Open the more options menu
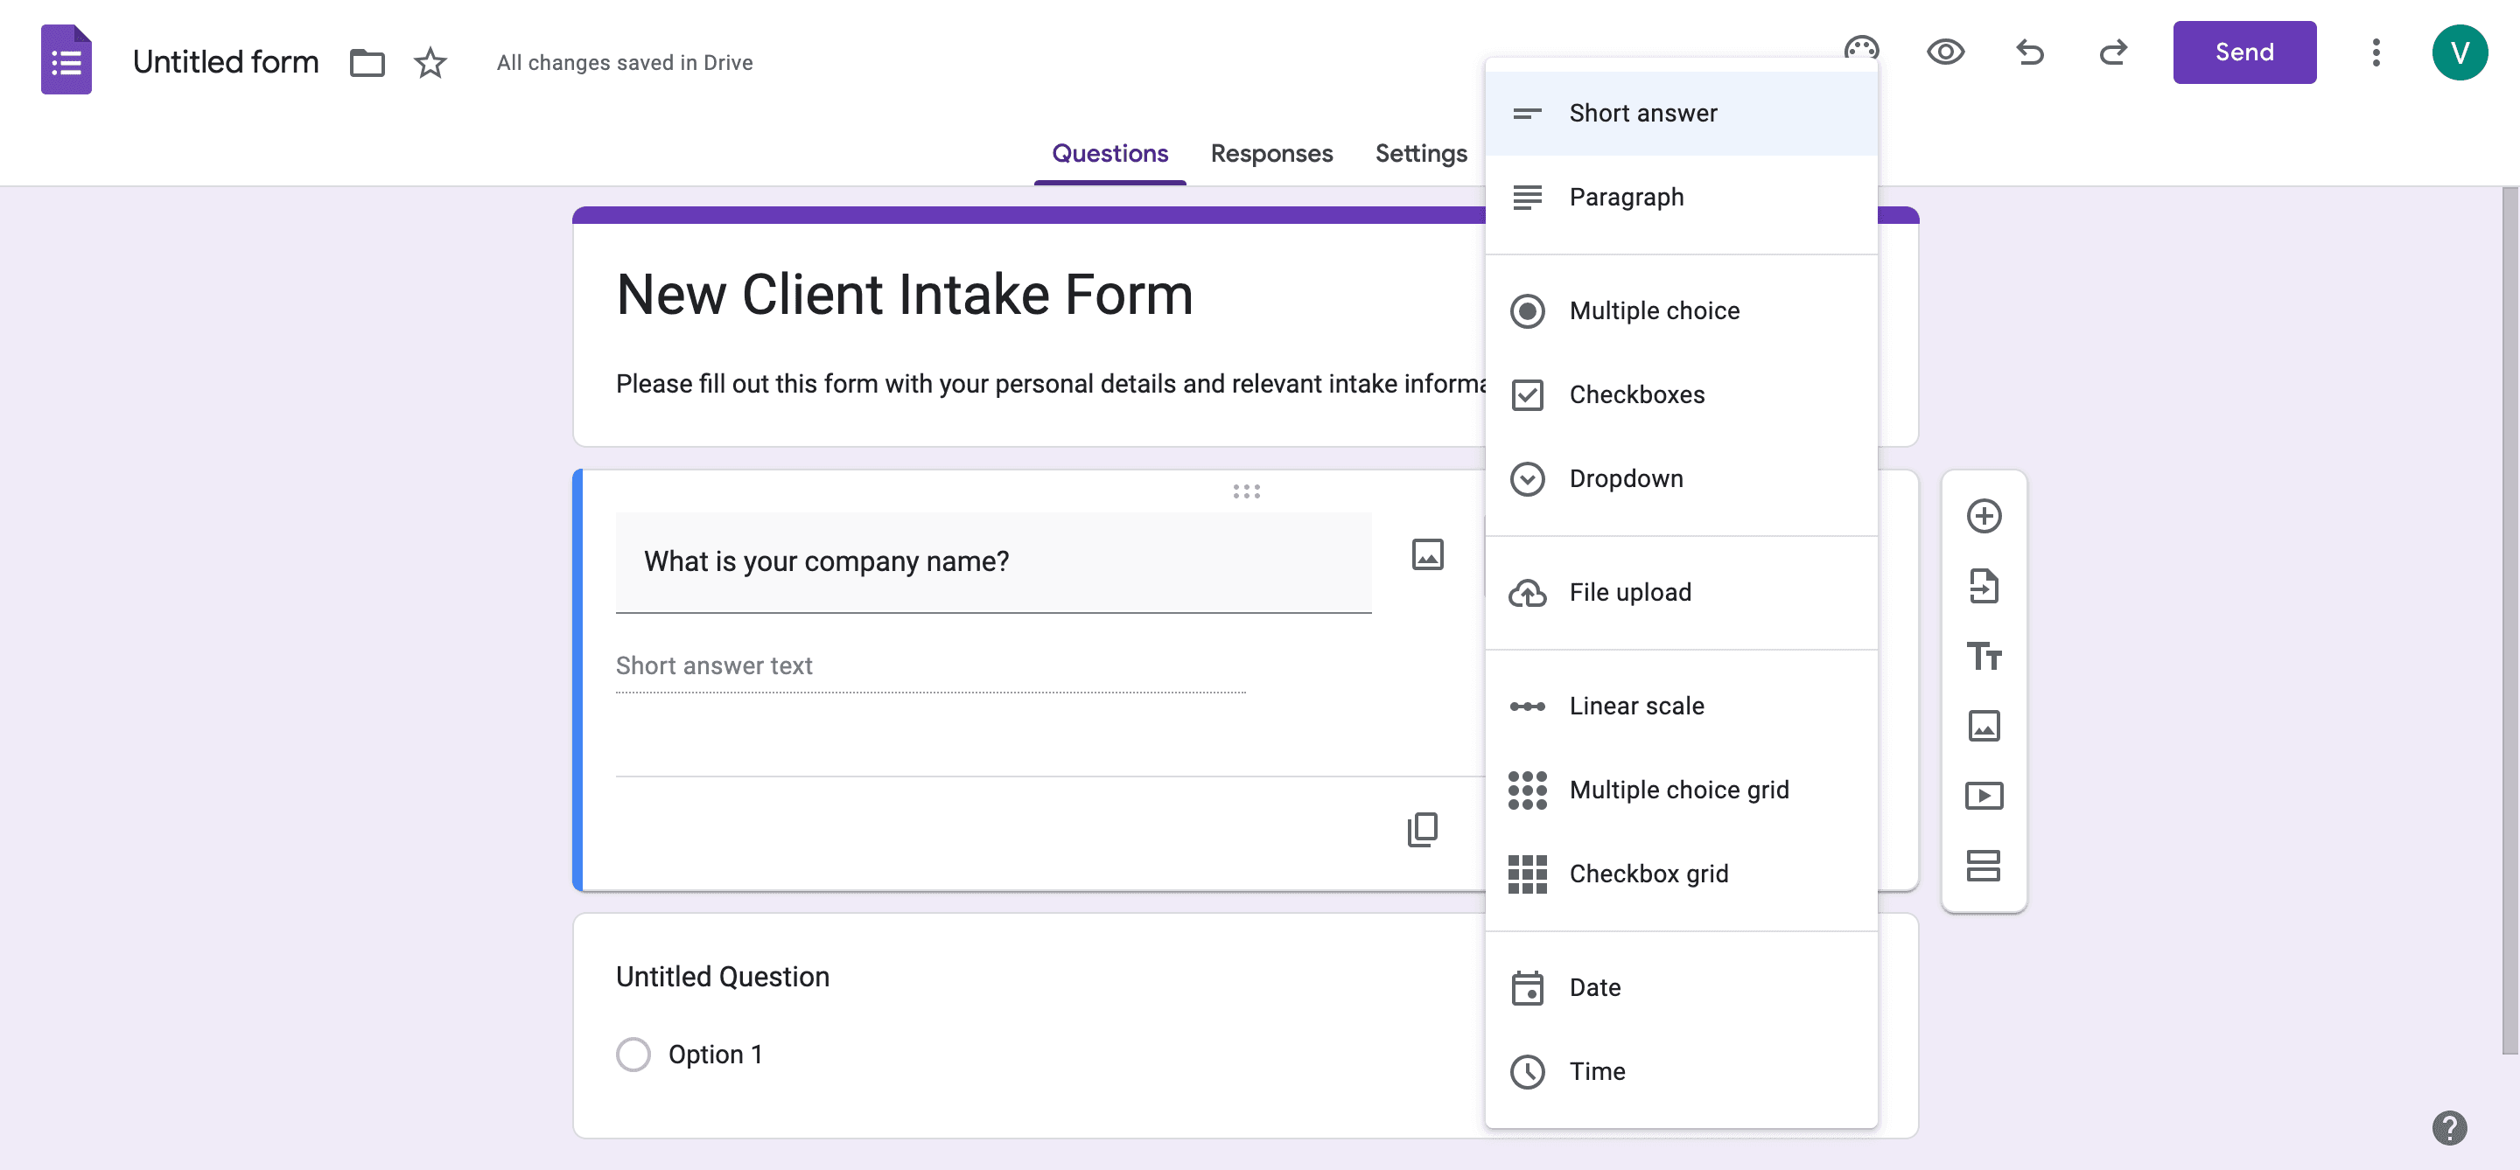Image resolution: width=2520 pixels, height=1170 pixels. 2376,52
